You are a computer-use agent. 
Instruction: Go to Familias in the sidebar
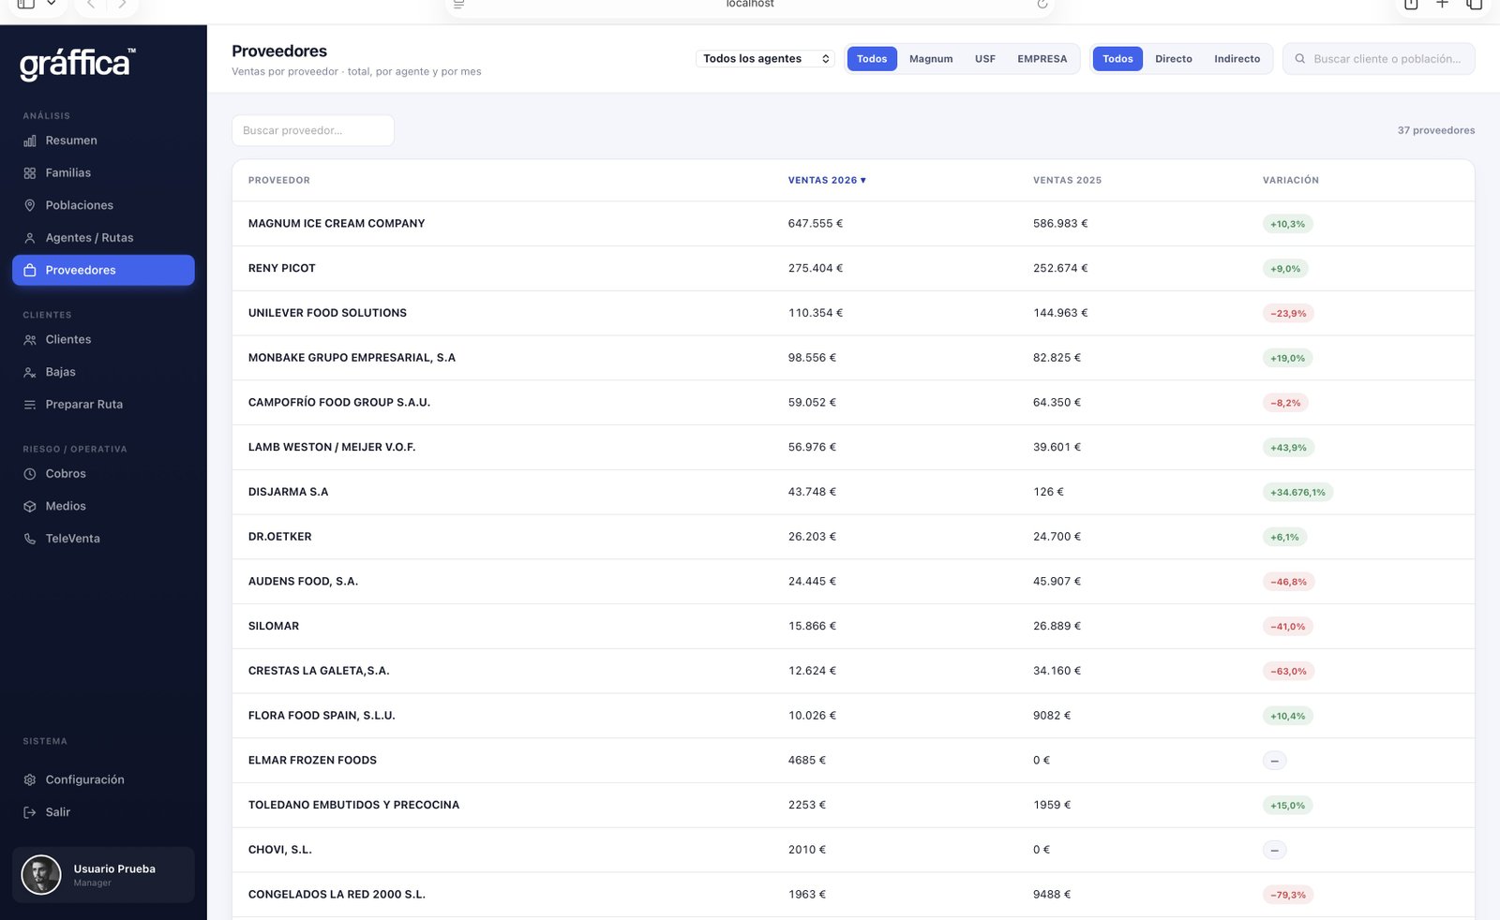click(x=103, y=173)
